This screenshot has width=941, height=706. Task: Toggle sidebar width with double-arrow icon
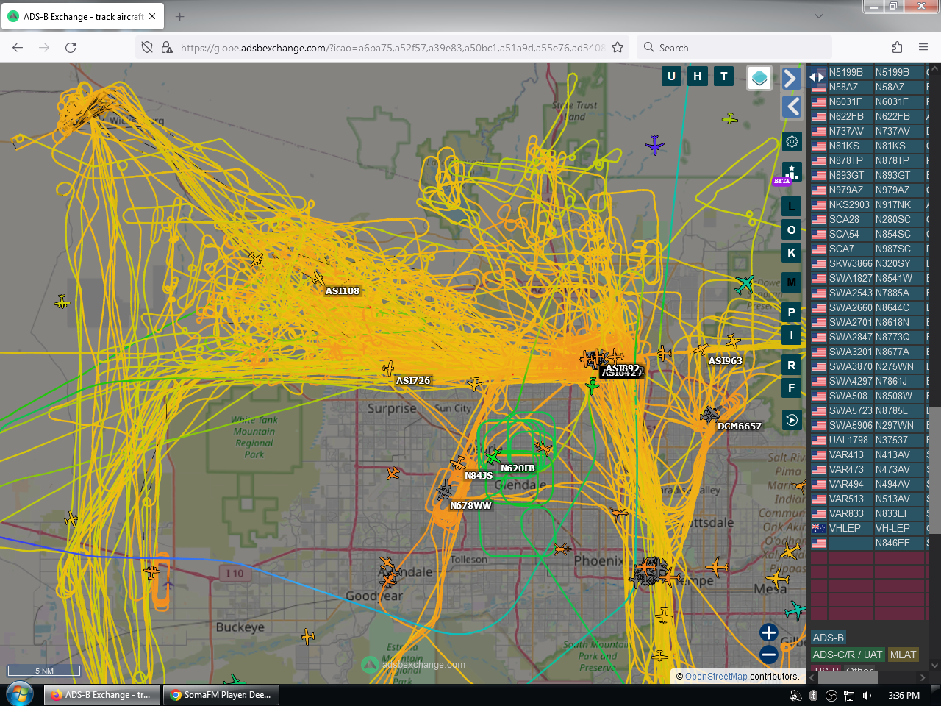tap(817, 76)
